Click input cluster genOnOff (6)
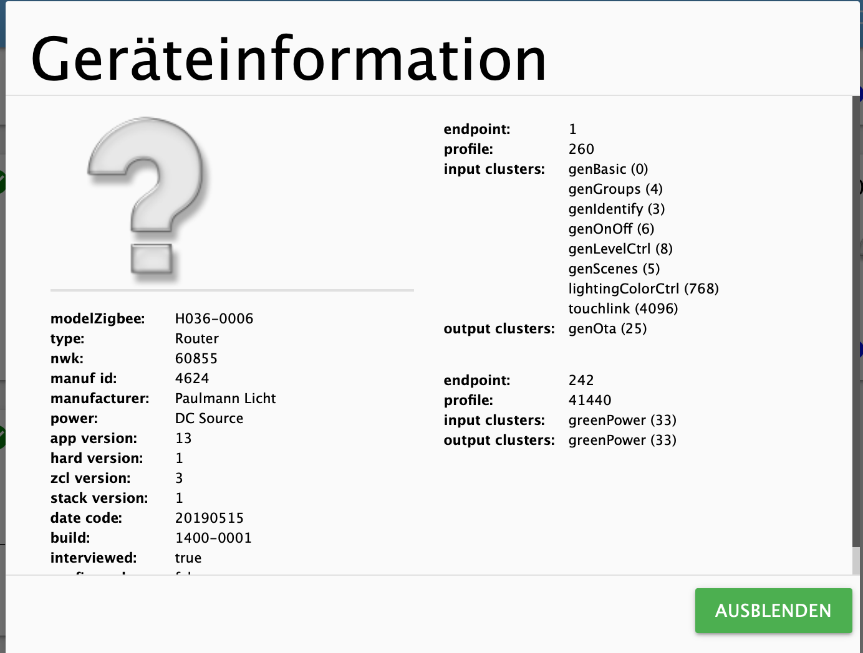The height and width of the screenshot is (653, 863). 611,229
